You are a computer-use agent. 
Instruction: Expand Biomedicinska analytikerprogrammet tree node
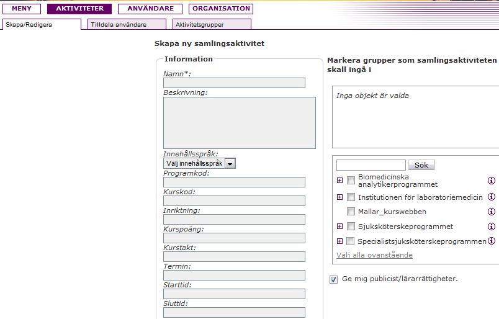tap(339, 181)
